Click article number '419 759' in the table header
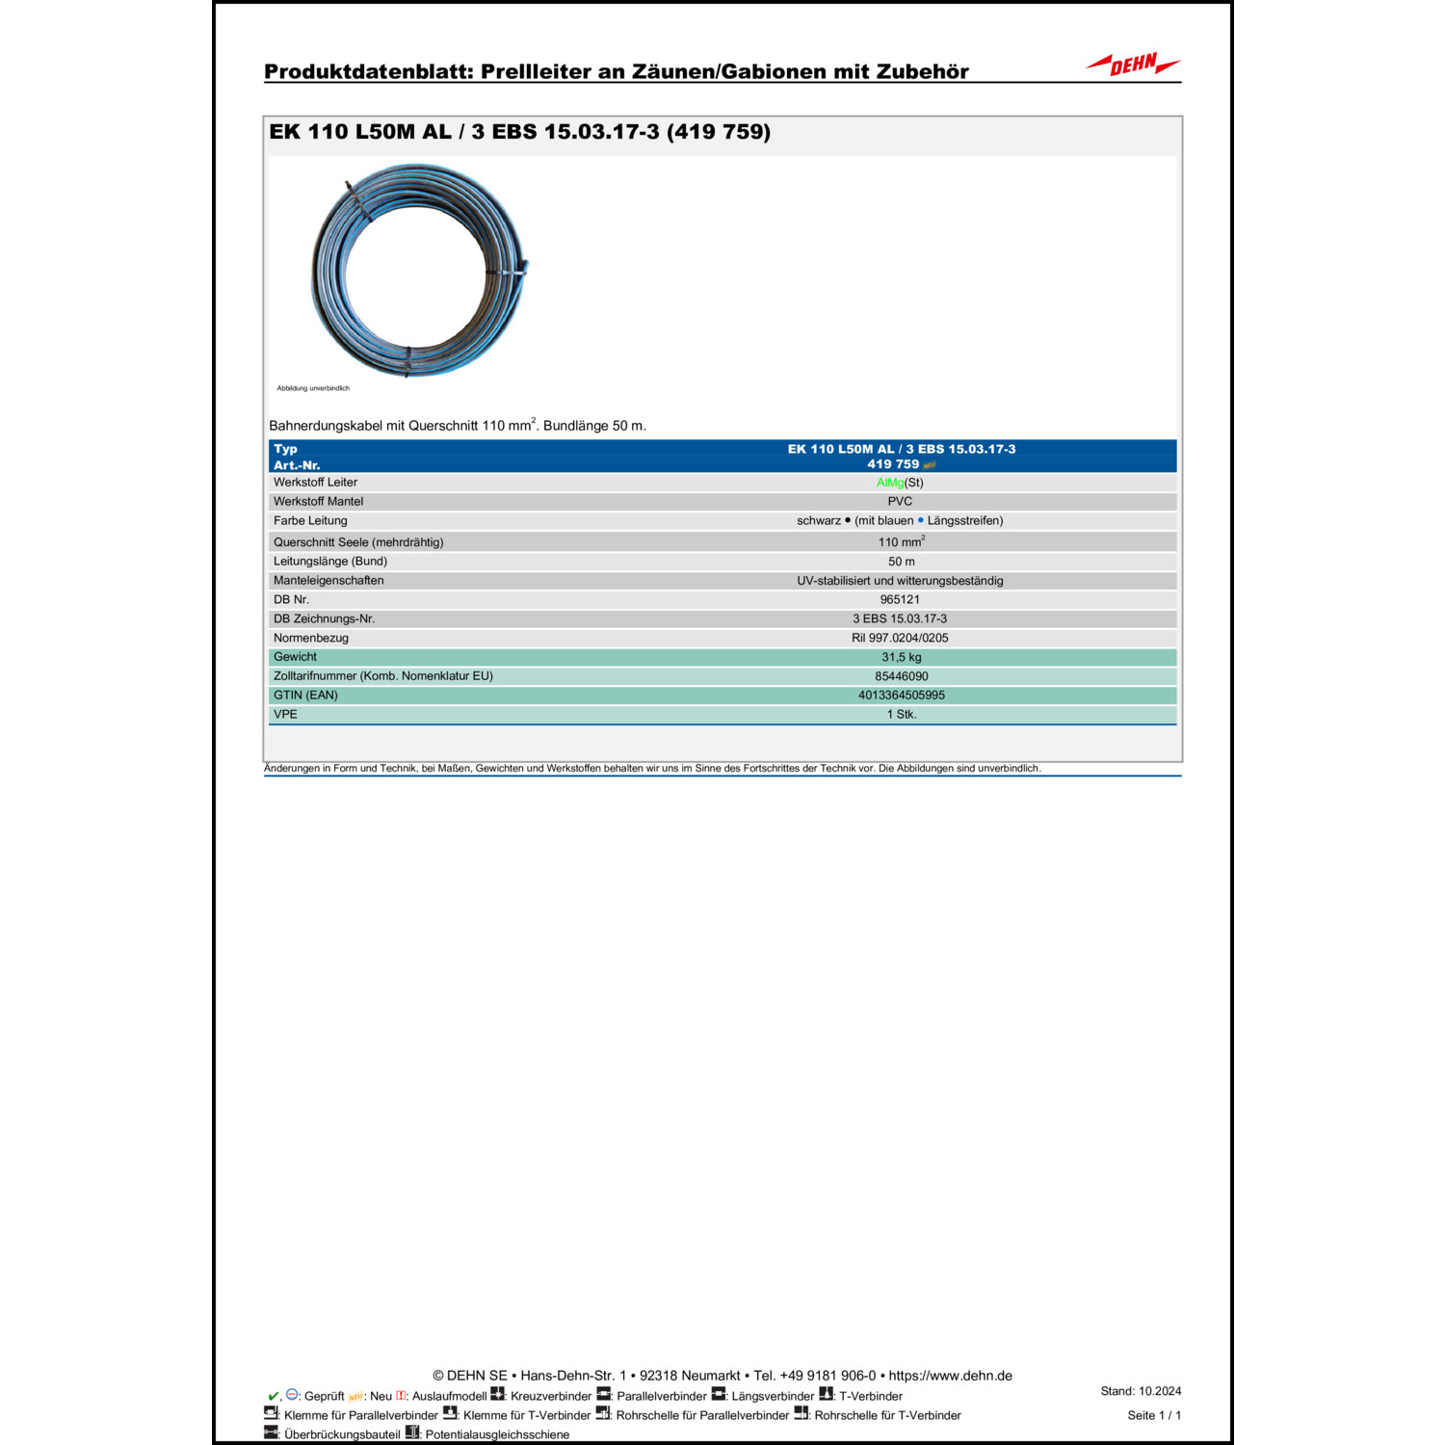This screenshot has width=1445, height=1445. (x=893, y=464)
